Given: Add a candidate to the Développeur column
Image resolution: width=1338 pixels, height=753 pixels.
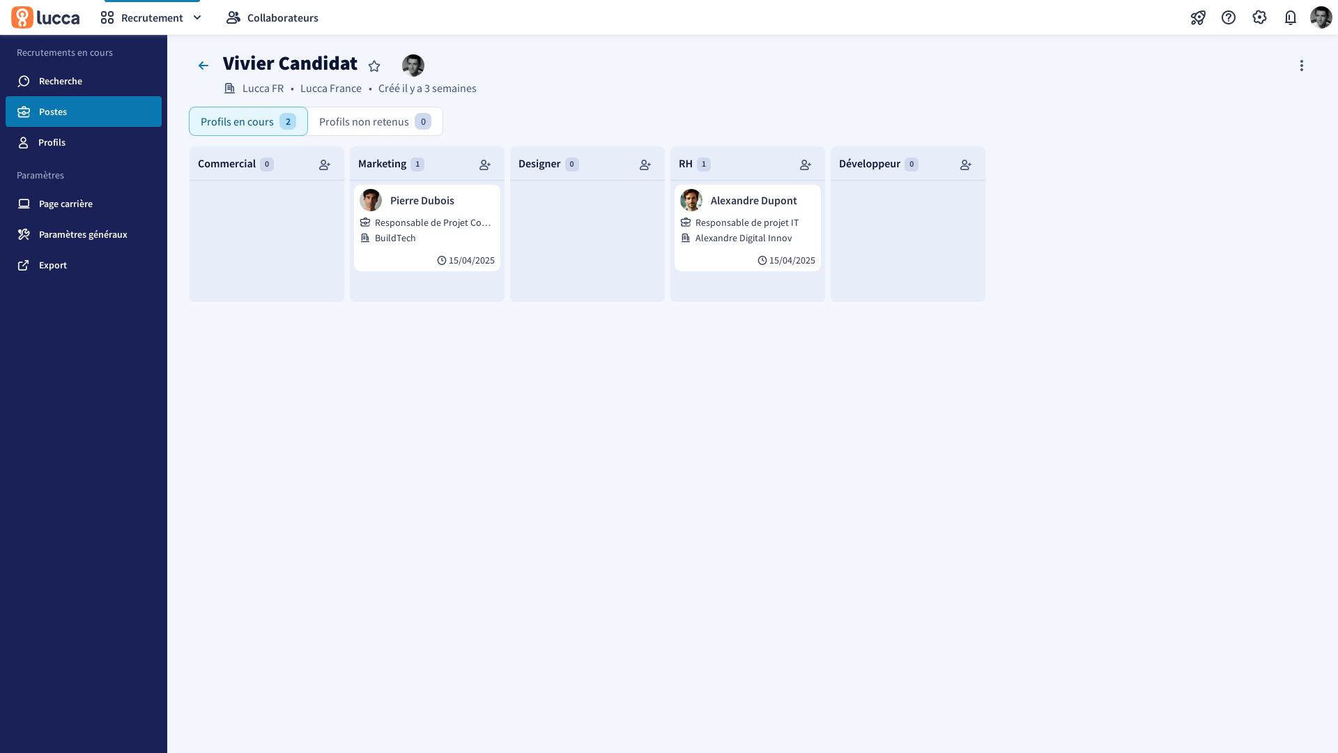Looking at the screenshot, I should point(966,165).
